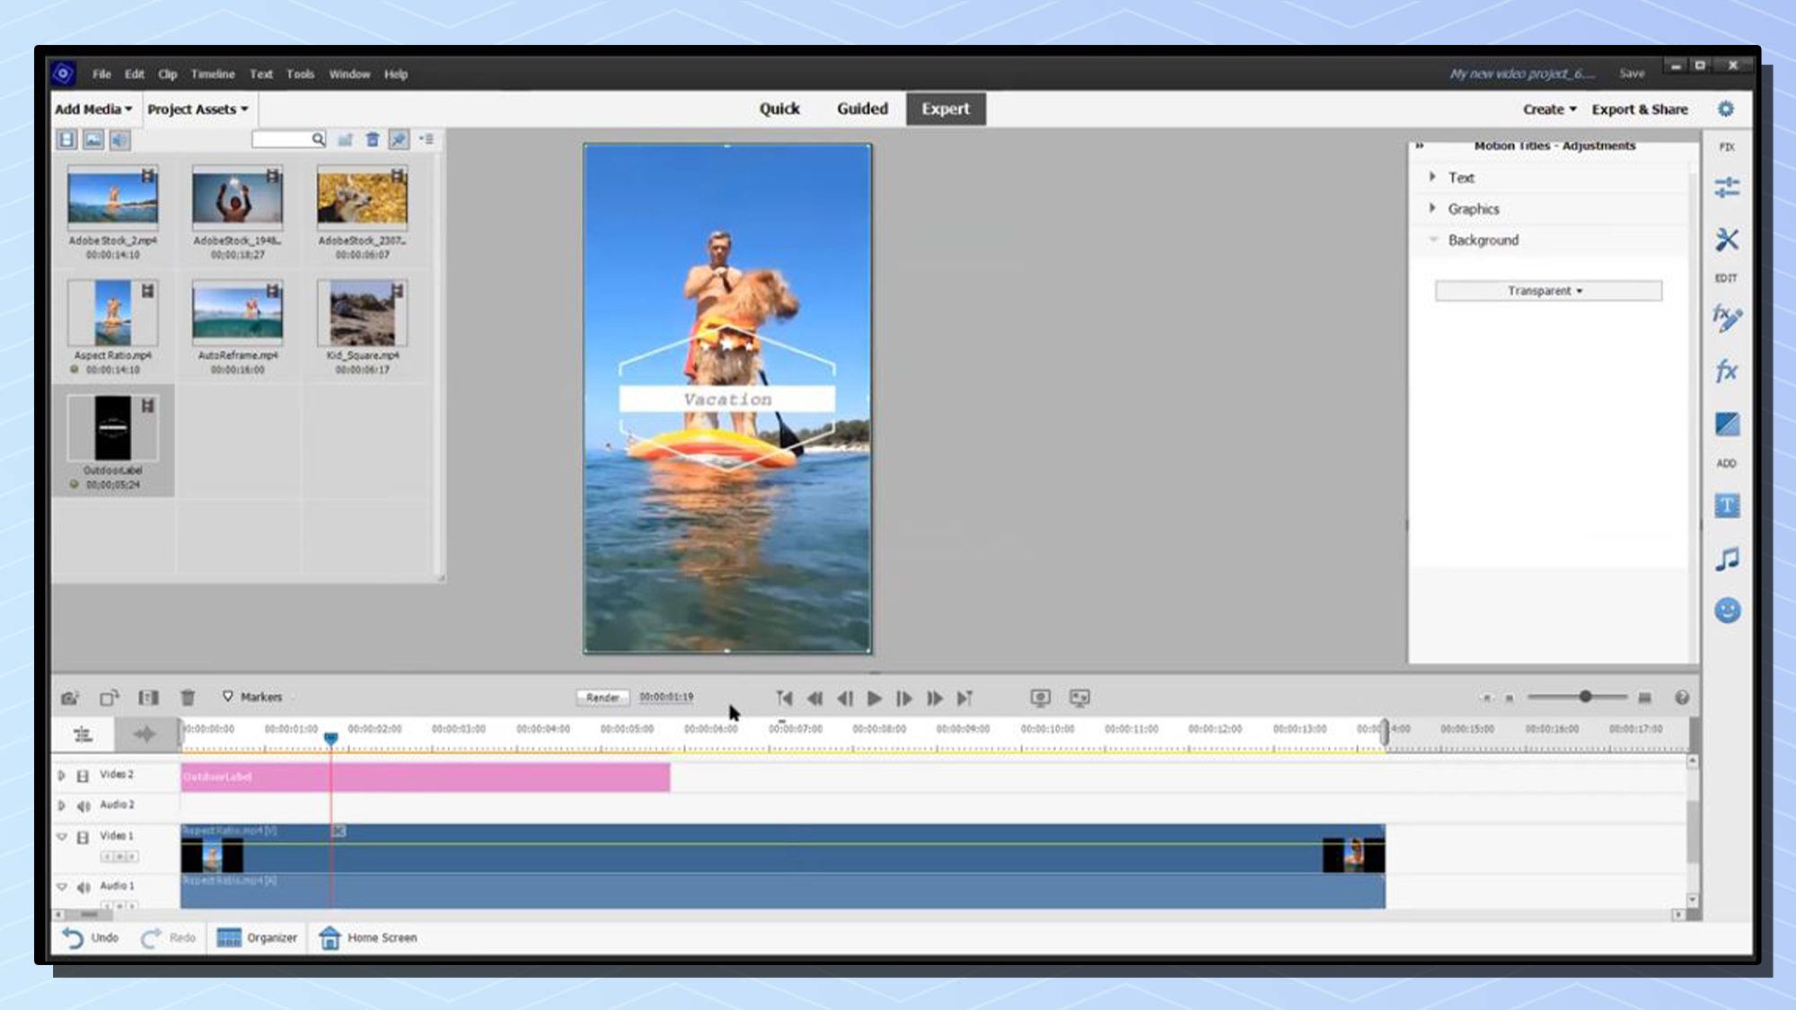The height and width of the screenshot is (1010, 1796).
Task: Toggle Video 2 track collapse arrow
Action: point(59,775)
